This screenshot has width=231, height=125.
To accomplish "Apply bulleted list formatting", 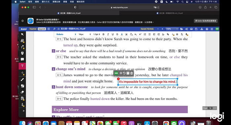I will click(x=149, y=34).
